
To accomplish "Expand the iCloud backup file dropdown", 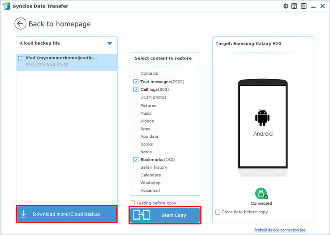I will click(110, 44).
